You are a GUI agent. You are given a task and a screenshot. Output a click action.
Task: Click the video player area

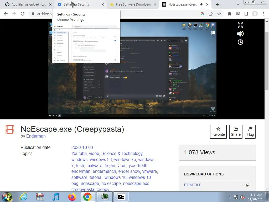pos(132,69)
